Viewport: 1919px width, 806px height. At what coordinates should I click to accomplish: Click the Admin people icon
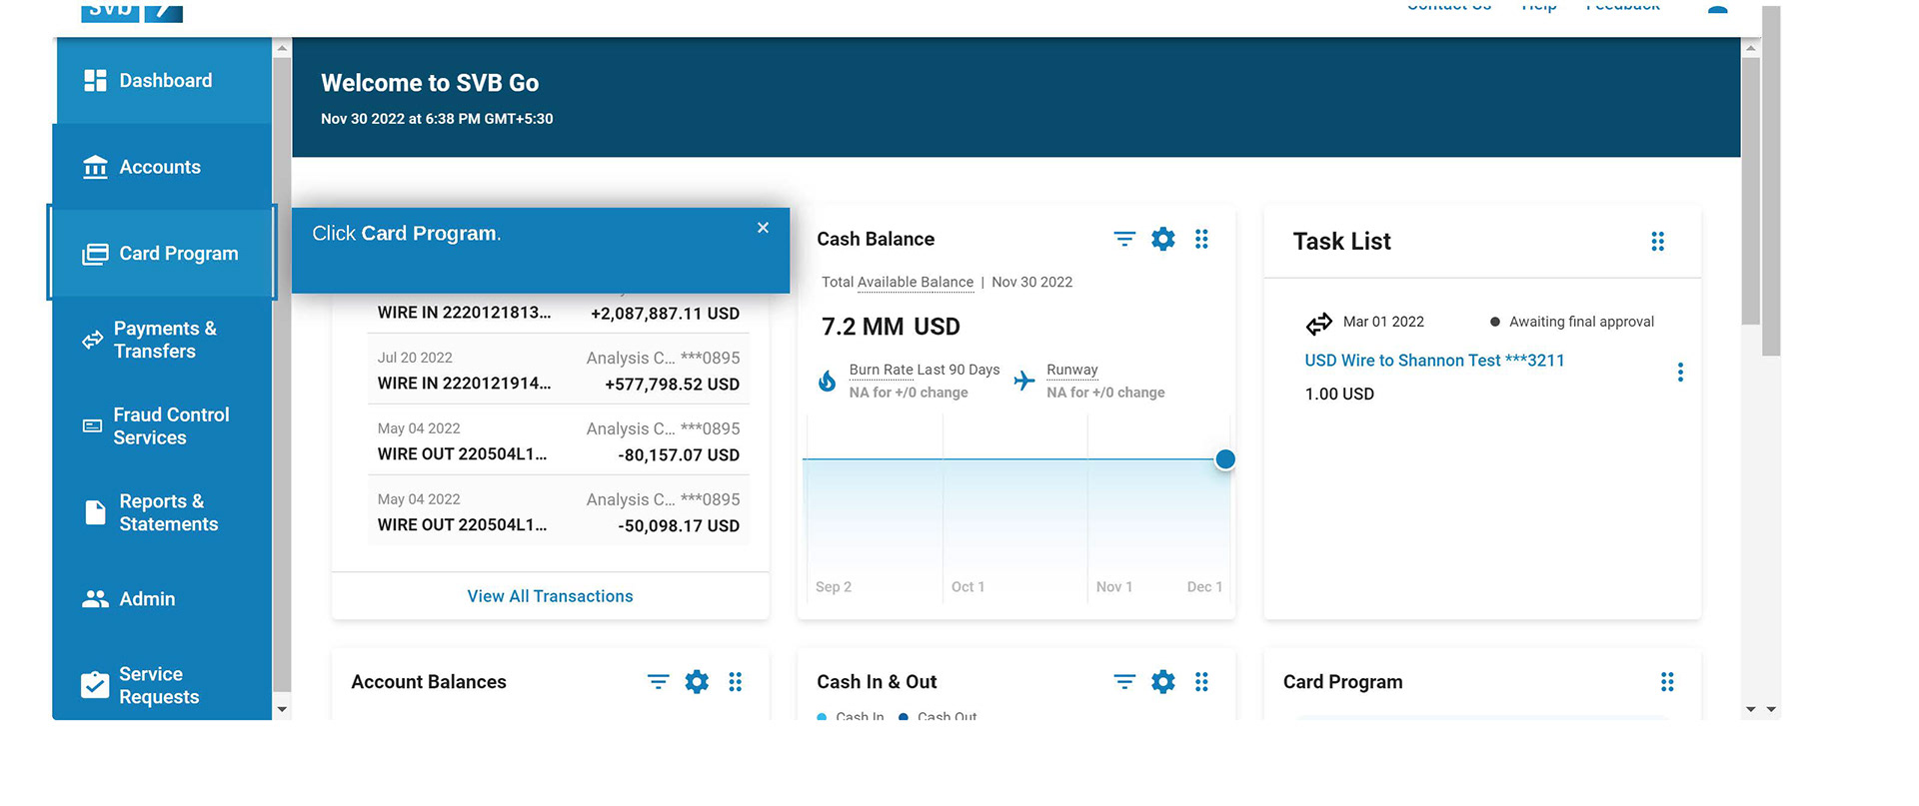tap(95, 598)
